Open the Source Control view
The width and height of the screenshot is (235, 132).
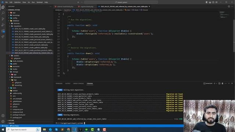pyautogui.click(x=3, y=19)
